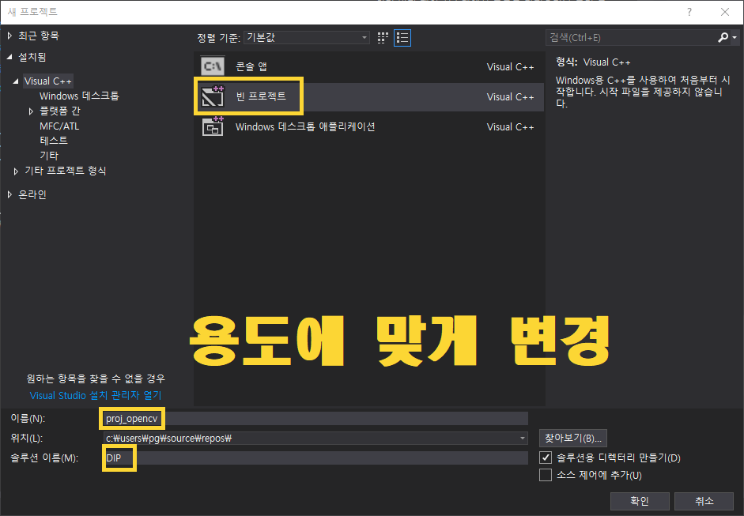Screen dimensions: 744x516
Task: Open the Visual Studio installer link
Action: [96, 396]
